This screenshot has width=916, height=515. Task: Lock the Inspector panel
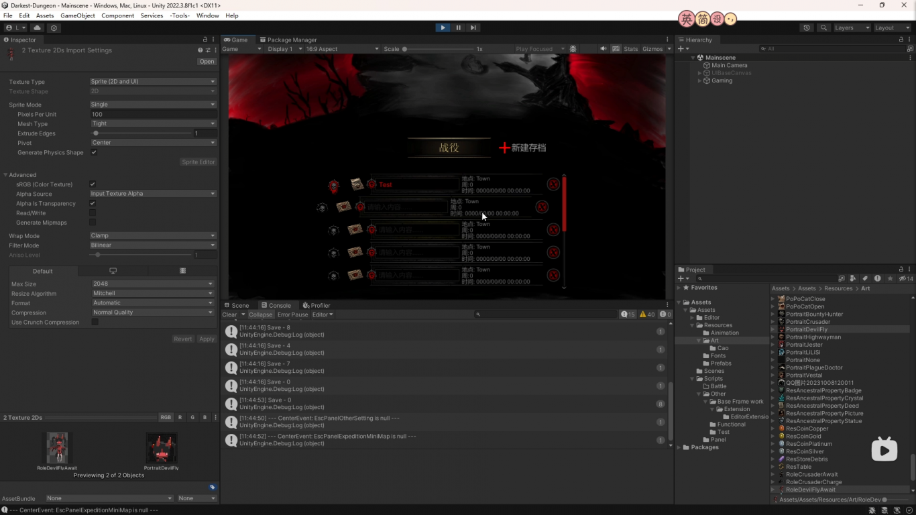(x=205, y=40)
